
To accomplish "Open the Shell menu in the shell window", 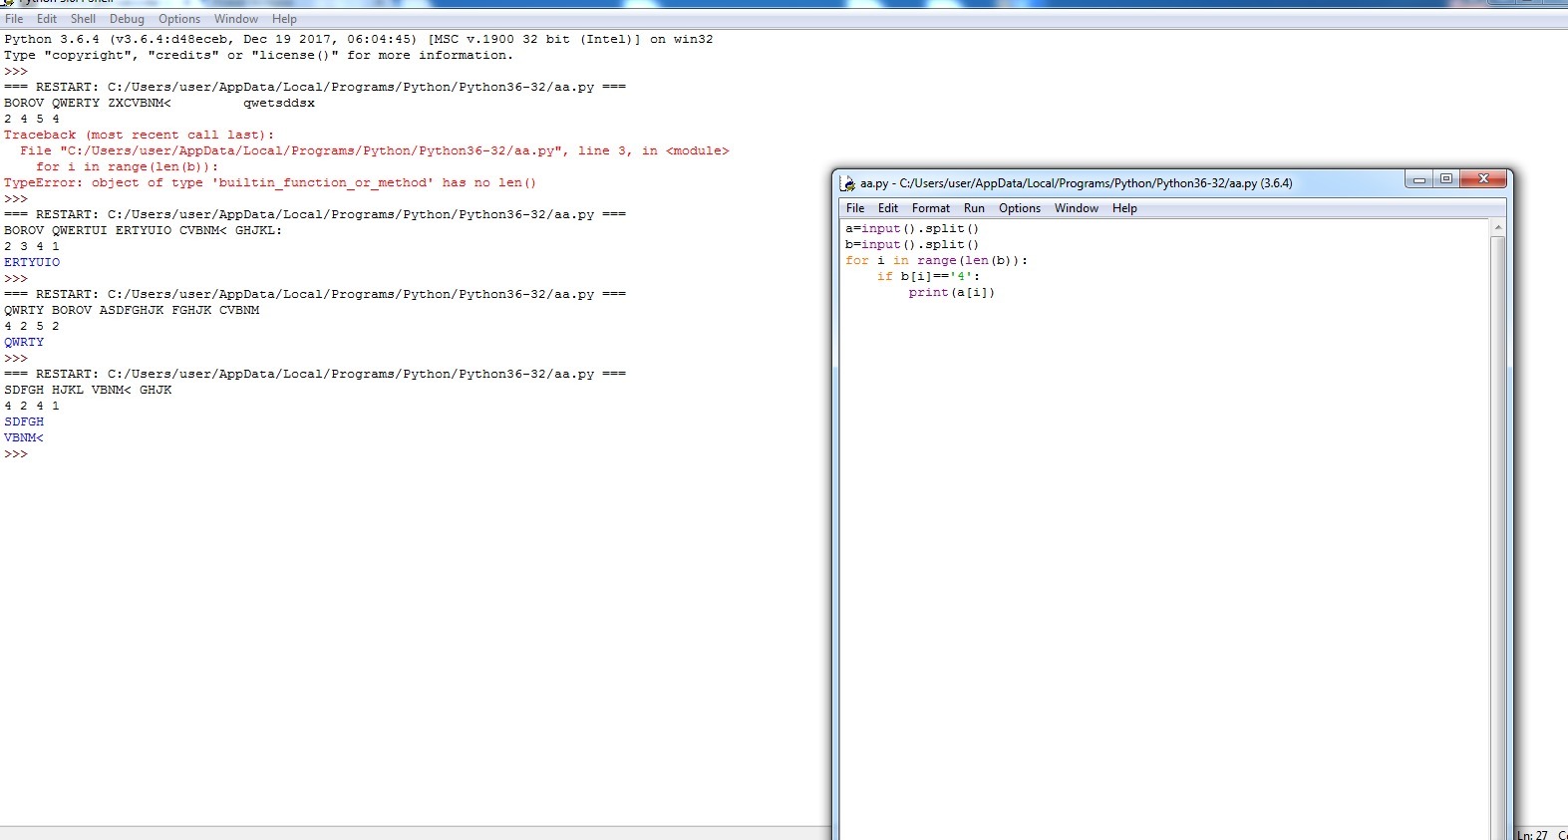I will (x=83, y=19).
